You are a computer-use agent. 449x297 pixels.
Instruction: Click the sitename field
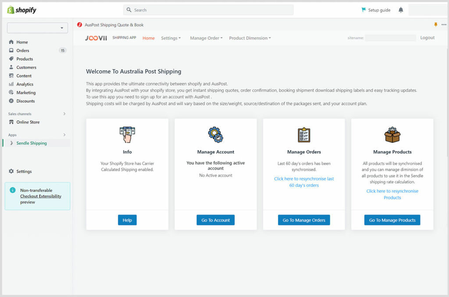click(391, 38)
